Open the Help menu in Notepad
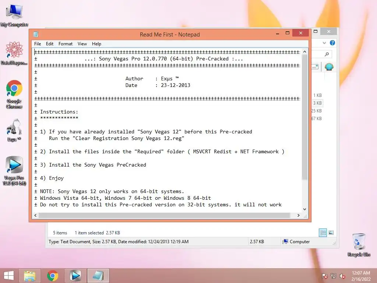The image size is (377, 283). [x=96, y=44]
